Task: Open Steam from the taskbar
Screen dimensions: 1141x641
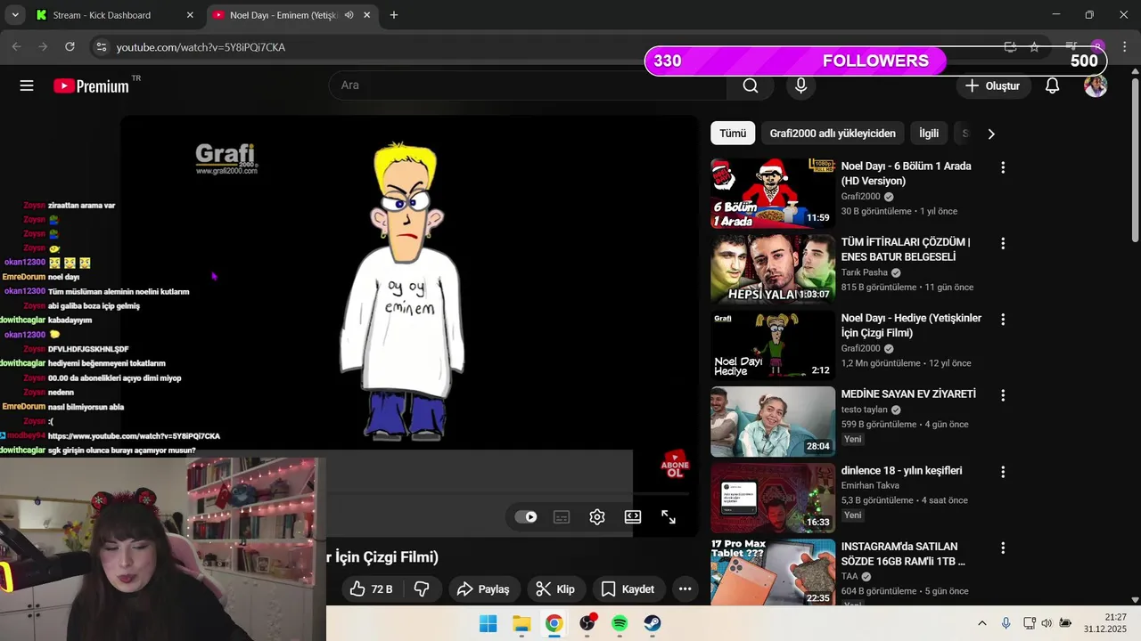Action: tap(653, 623)
